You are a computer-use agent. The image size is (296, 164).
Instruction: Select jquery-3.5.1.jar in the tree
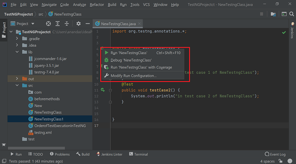46,65
